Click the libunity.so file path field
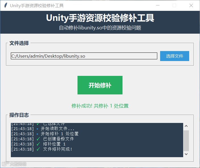Screen dimensions: 200x168 [84, 56]
